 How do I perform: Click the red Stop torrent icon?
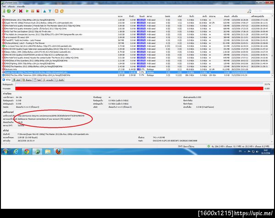(38, 11)
